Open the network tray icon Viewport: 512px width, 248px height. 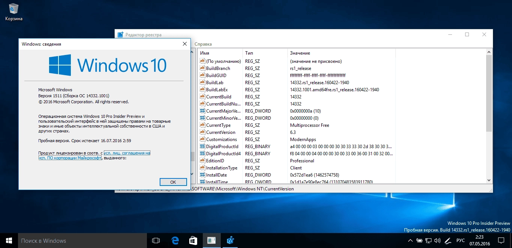click(428, 241)
